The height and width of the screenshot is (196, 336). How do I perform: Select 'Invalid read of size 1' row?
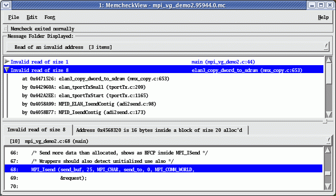click(164, 61)
